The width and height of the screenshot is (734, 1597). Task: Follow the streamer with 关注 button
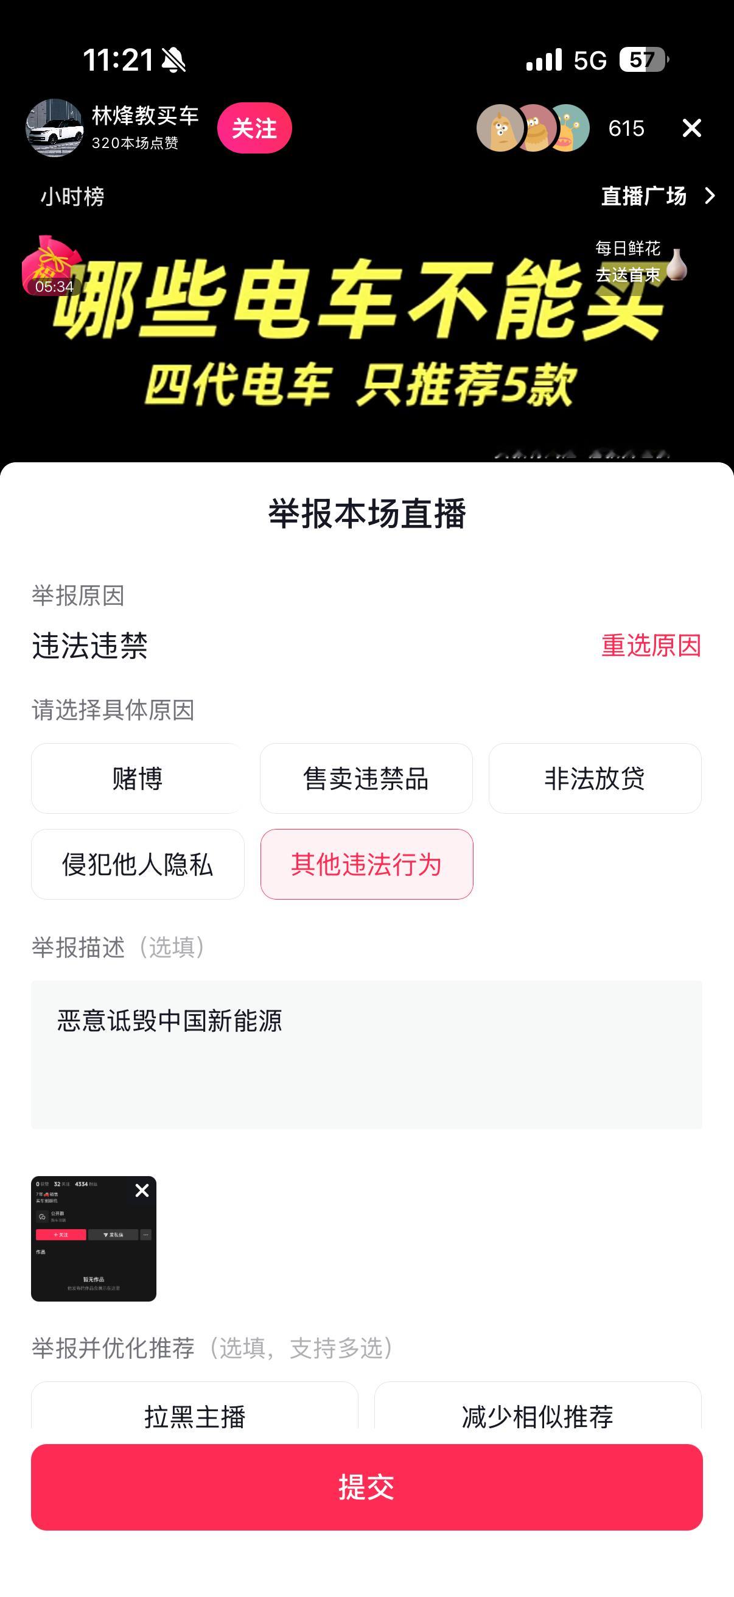tap(254, 129)
